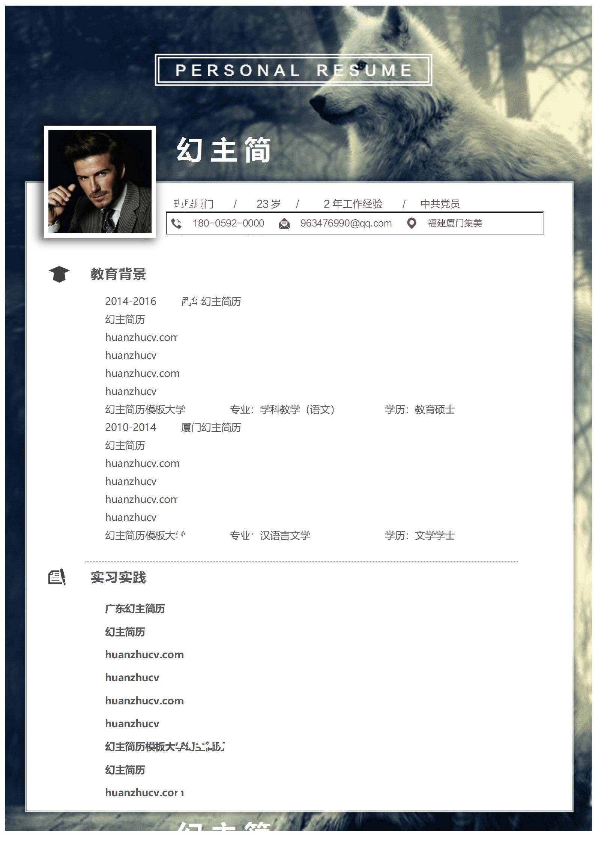Click the notepad icon beside 实习实践
The width and height of the screenshot is (595, 842).
(57, 577)
